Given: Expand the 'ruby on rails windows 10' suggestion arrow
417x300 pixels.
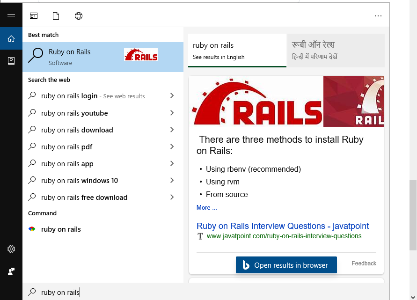Looking at the screenshot, I should pos(172,180).
